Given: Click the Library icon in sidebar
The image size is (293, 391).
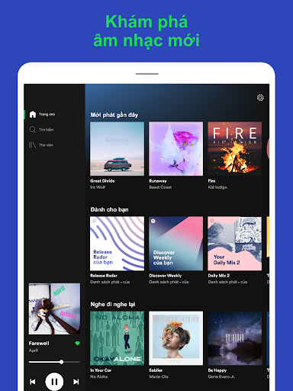Looking at the screenshot, I should (x=33, y=145).
